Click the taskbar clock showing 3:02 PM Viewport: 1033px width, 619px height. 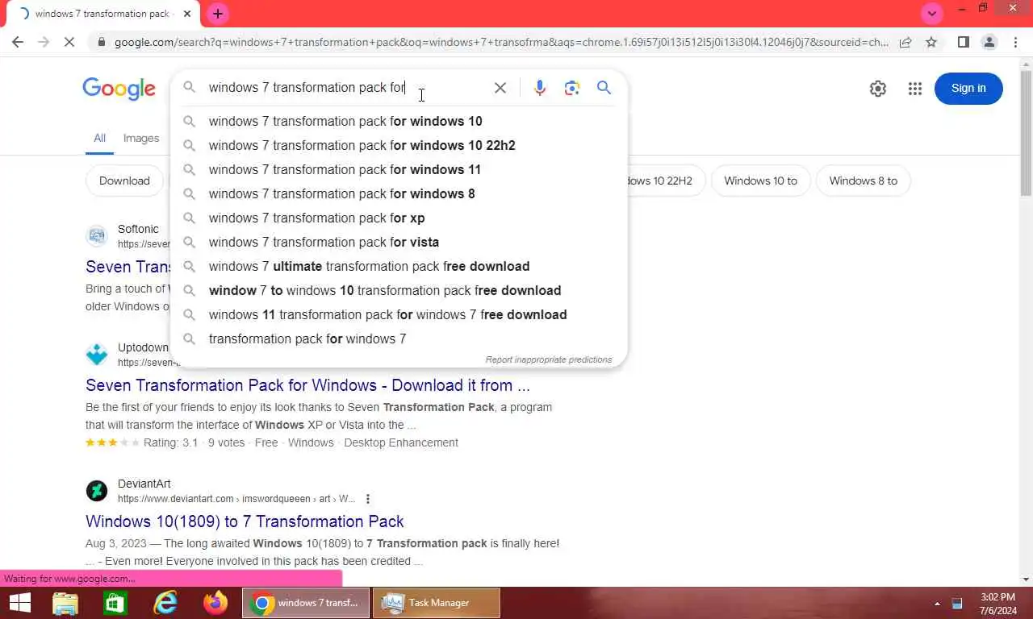[x=997, y=603]
